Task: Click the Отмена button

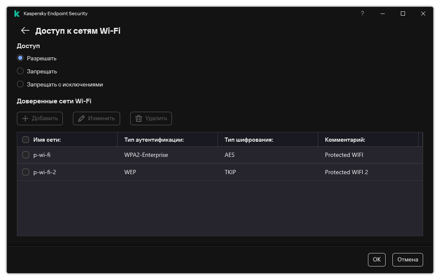Action: 408,259
